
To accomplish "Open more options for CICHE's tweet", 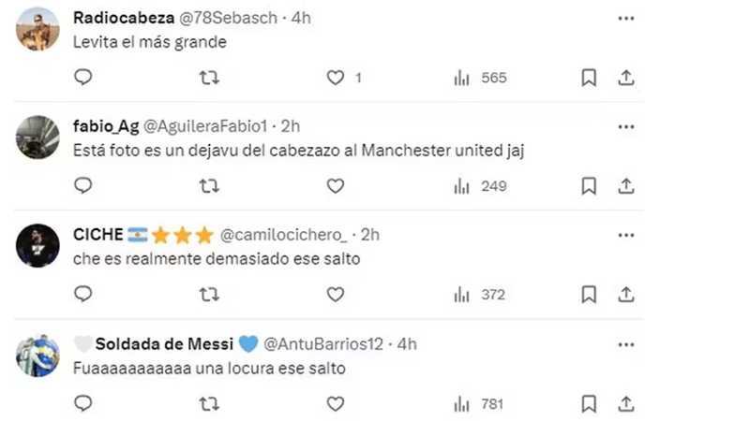I will [x=626, y=234].
